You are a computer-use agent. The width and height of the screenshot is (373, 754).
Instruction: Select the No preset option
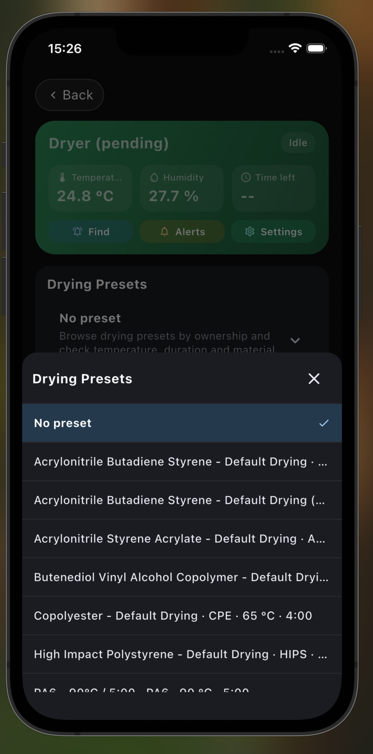(x=170, y=423)
